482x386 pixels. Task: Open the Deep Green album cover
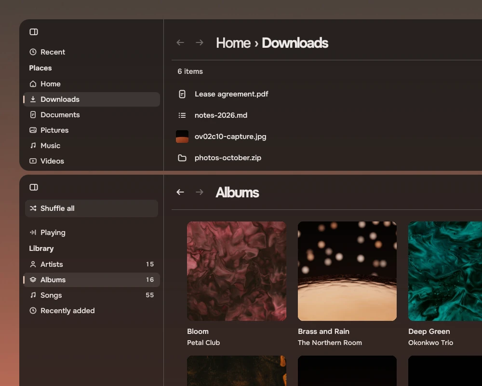(x=445, y=271)
